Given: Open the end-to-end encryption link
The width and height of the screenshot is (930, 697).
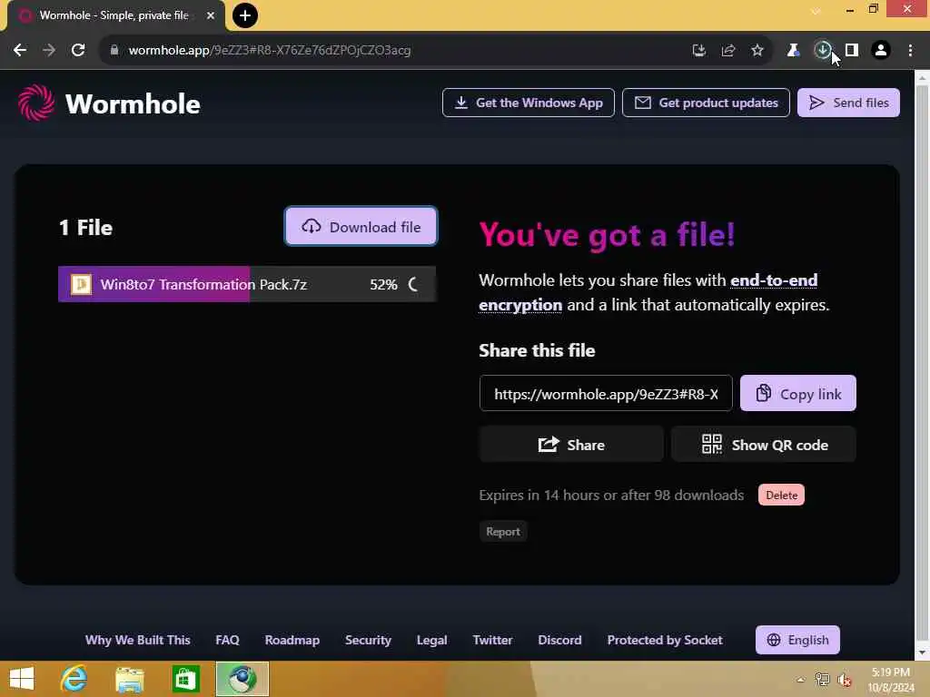Looking at the screenshot, I should (x=648, y=292).
